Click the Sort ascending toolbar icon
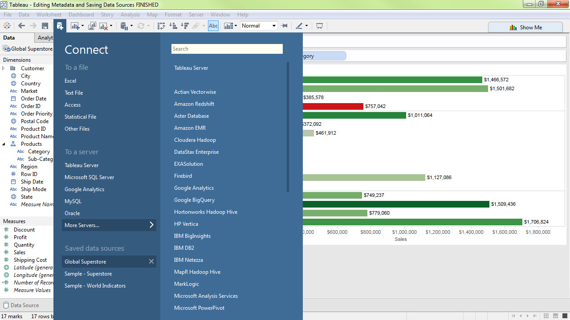 [x=173, y=26]
